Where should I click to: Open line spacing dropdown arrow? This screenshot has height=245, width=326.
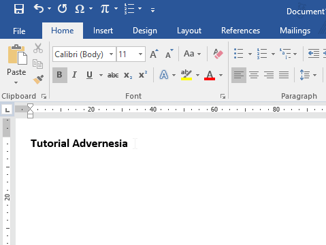(314, 75)
